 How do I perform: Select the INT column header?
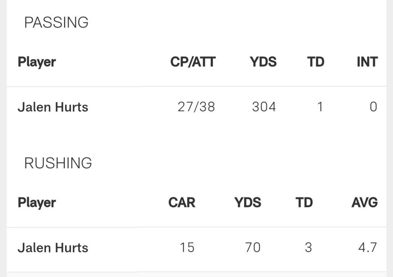(367, 62)
